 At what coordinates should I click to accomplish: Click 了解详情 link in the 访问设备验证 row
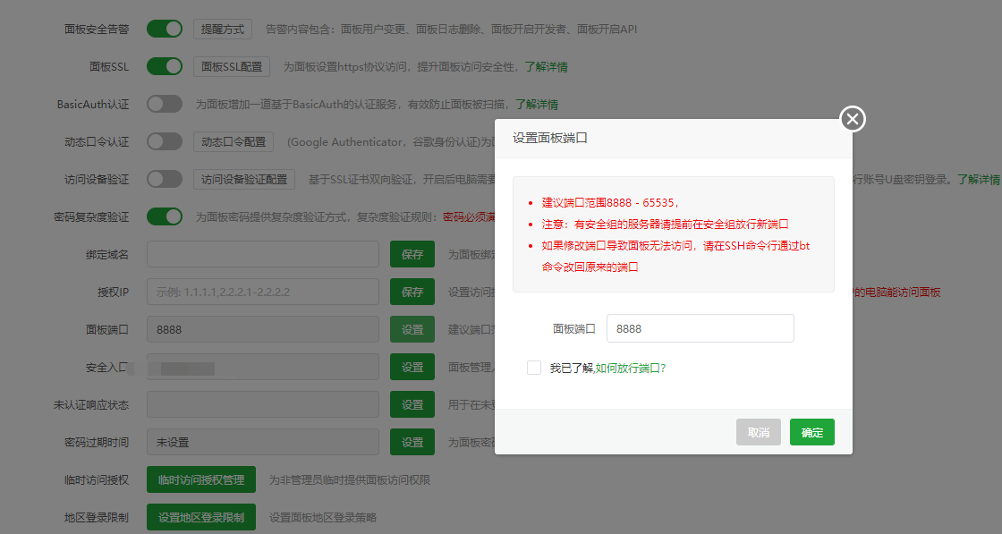pos(979,180)
